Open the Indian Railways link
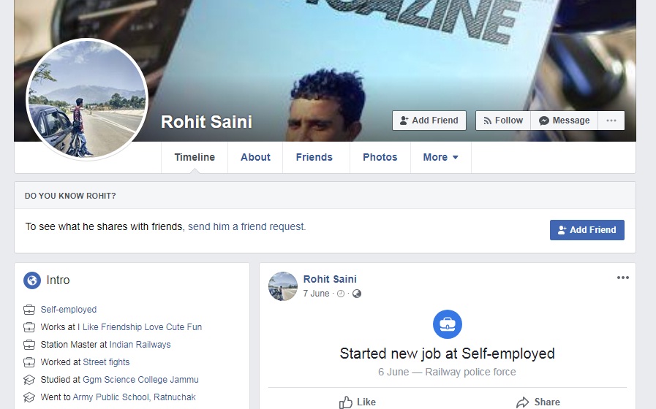The height and width of the screenshot is (409, 656). 140,345
